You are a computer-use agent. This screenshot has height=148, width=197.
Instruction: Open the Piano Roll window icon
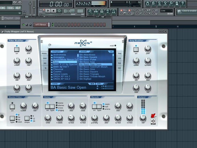[x=102, y=12]
